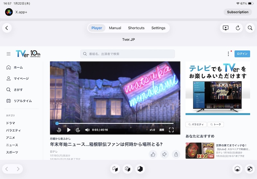Click the テレビでもTVer banner ad
The image size is (257, 179).
218,88
